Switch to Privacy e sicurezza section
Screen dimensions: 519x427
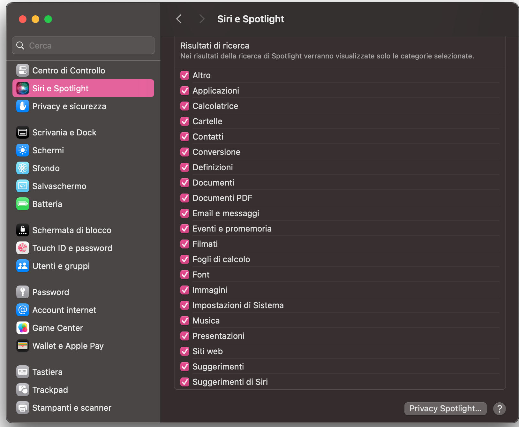point(69,106)
